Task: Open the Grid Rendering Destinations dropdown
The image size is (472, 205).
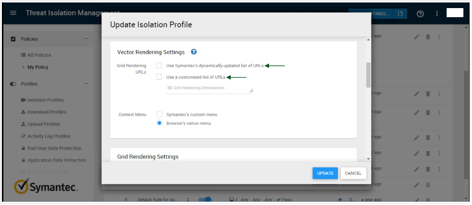Action: coord(209,88)
